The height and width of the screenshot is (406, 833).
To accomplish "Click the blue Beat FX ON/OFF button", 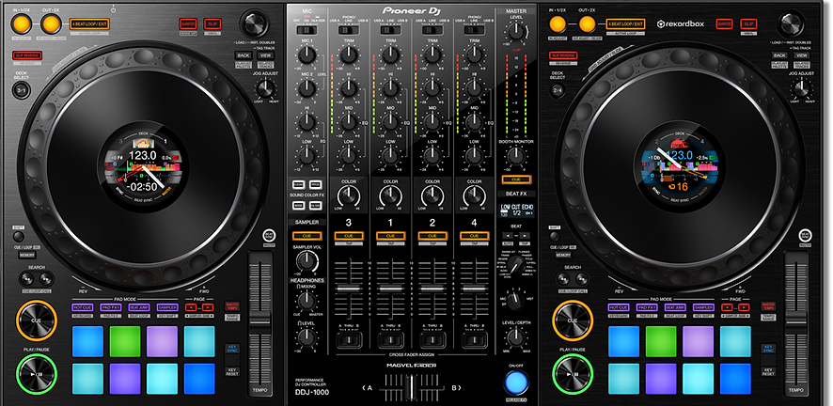I will coord(516,382).
